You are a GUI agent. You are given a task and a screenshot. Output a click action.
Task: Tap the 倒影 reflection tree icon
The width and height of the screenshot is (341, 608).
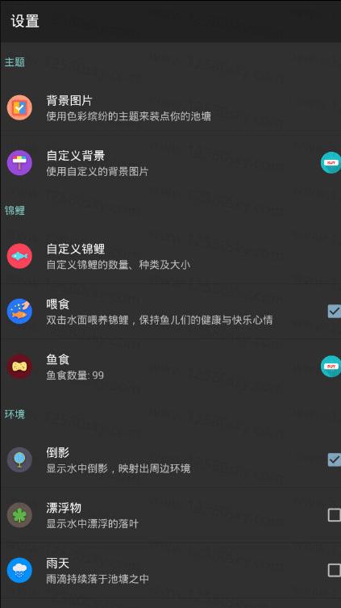pyautogui.click(x=19, y=459)
